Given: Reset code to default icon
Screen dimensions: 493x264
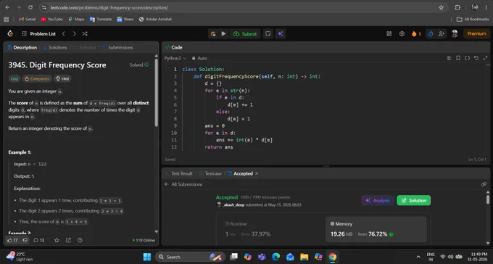Looking at the screenshot, I should tap(476, 58).
